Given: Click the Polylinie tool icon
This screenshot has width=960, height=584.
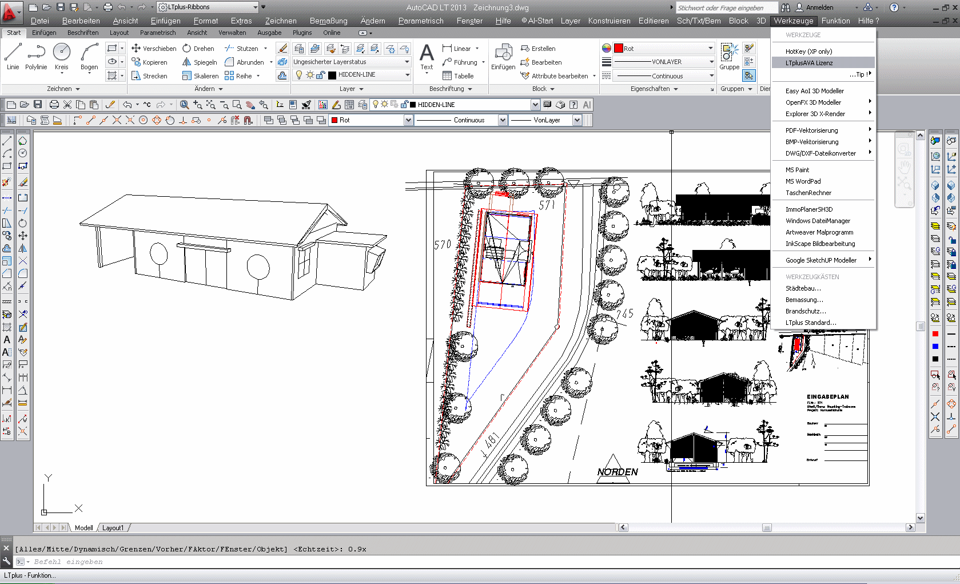Looking at the screenshot, I should pos(36,56).
